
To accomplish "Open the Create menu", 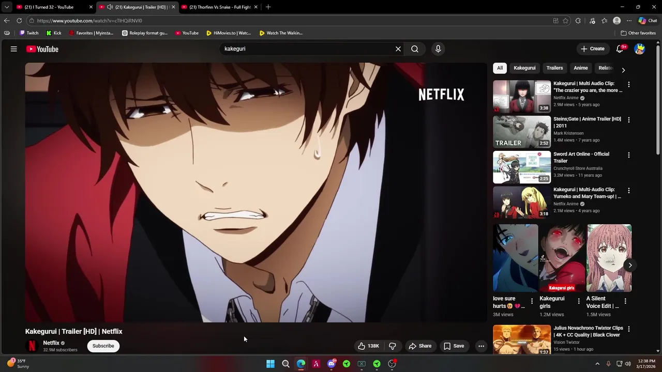I will click(592, 49).
